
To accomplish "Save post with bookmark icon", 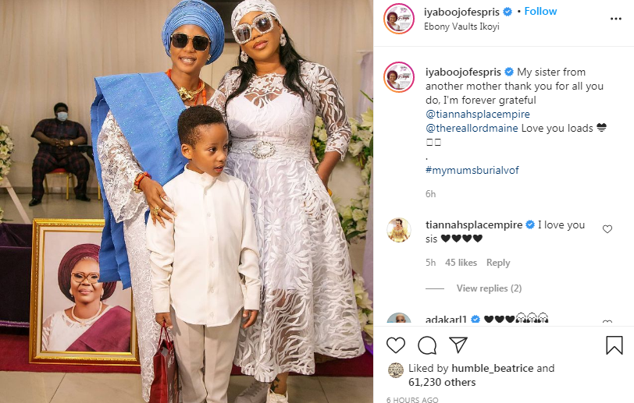I will (x=614, y=345).
